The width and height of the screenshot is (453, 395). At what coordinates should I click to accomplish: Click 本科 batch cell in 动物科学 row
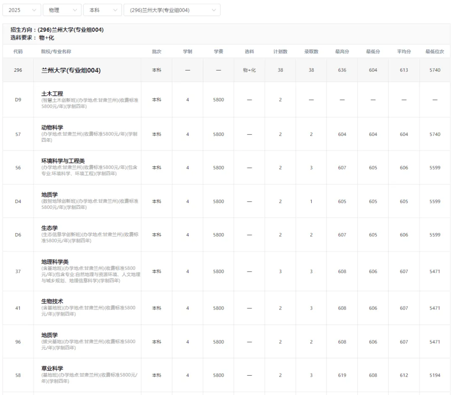156,134
